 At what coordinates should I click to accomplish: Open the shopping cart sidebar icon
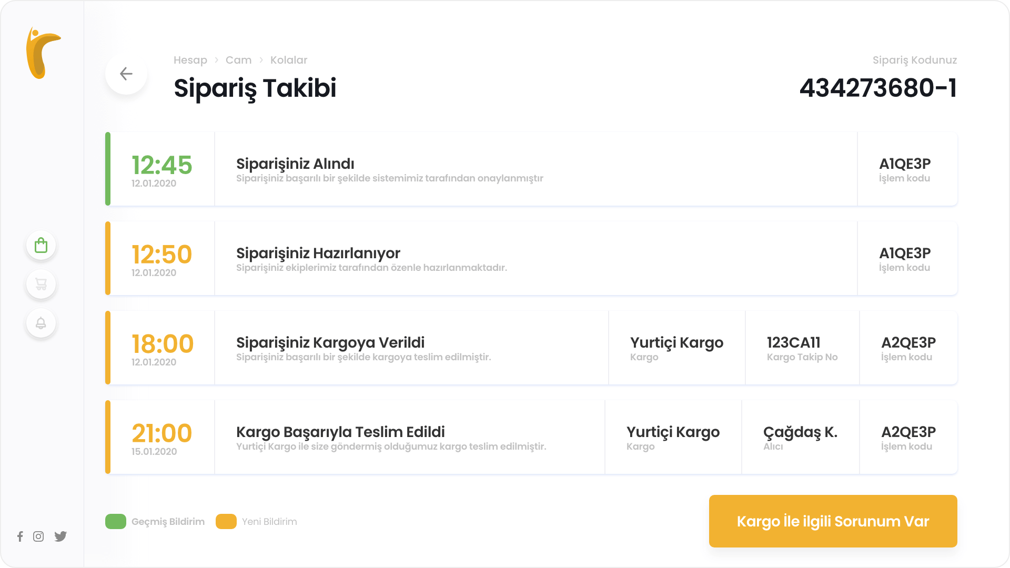click(x=41, y=284)
